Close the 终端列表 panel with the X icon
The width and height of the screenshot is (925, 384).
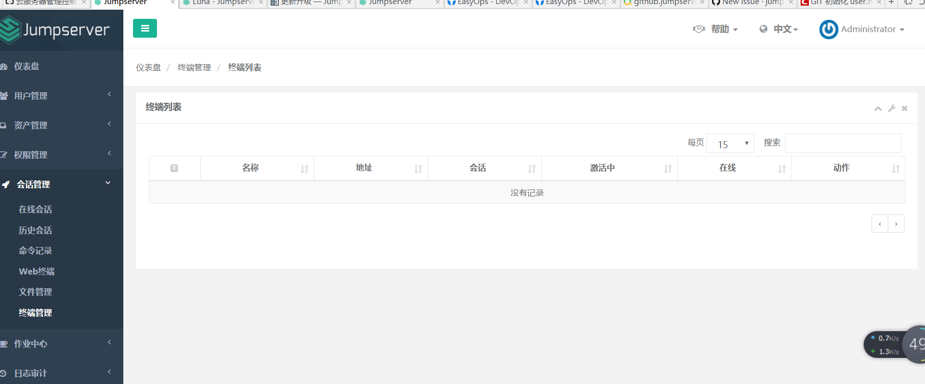click(x=905, y=108)
